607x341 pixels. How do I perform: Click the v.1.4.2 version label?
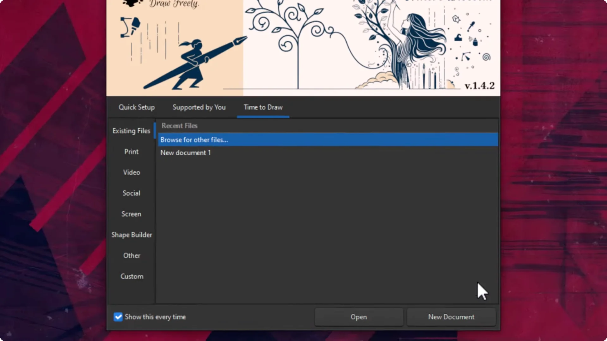480,86
